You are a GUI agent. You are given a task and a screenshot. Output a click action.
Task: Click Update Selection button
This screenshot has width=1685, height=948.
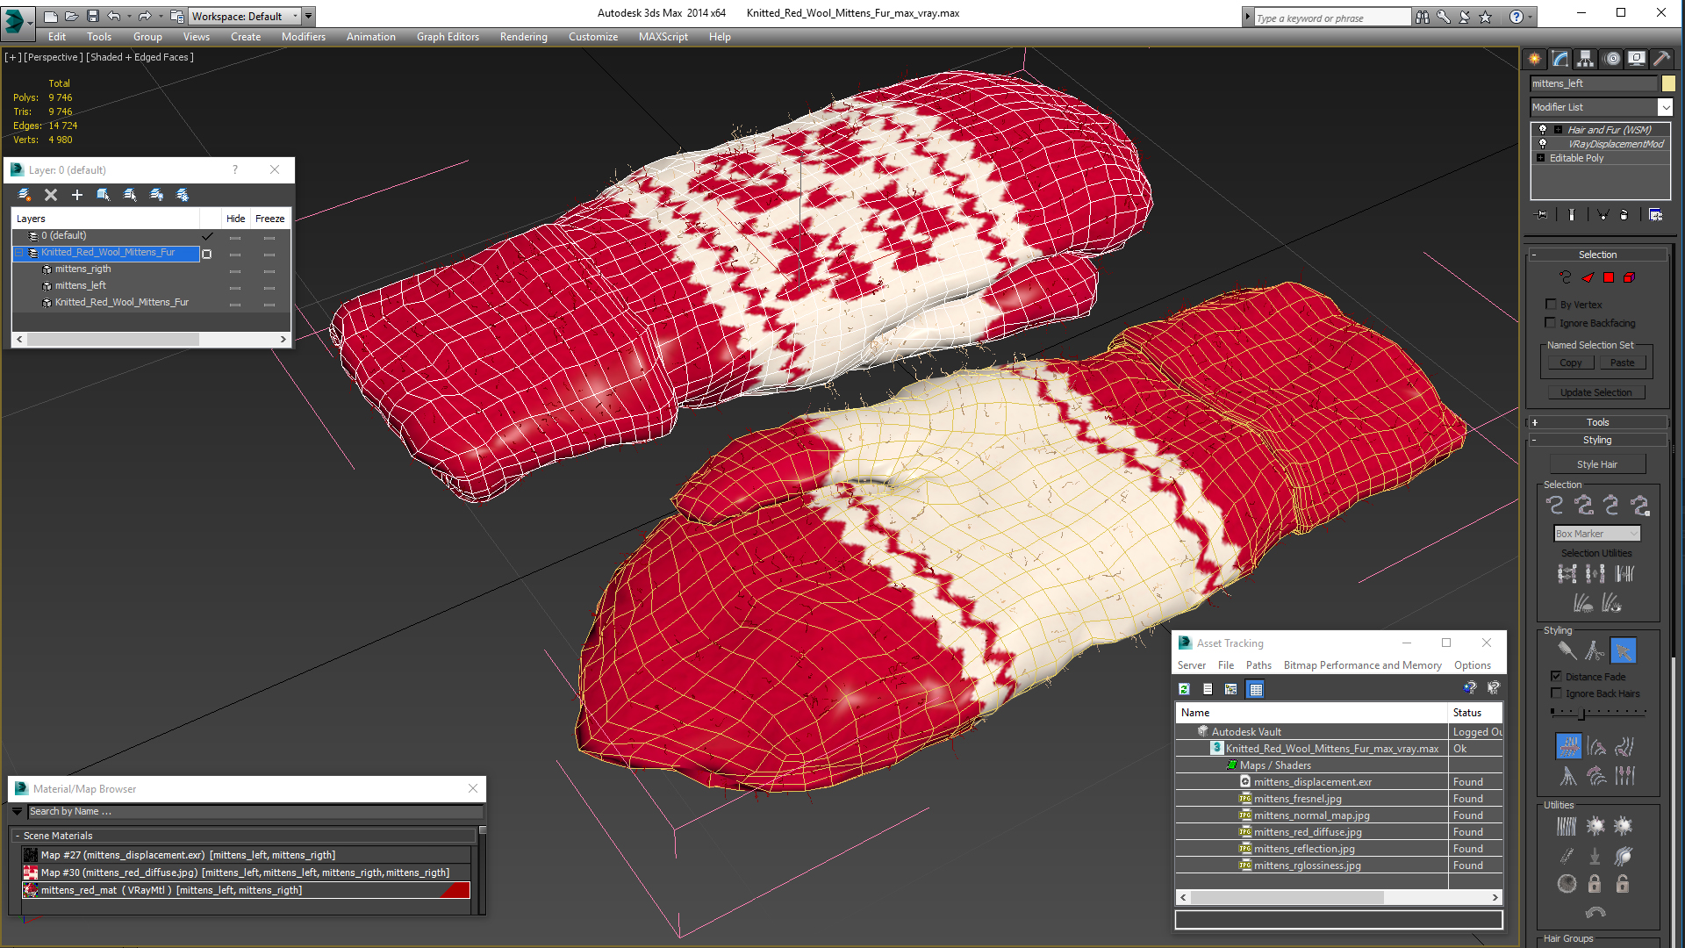(1595, 392)
